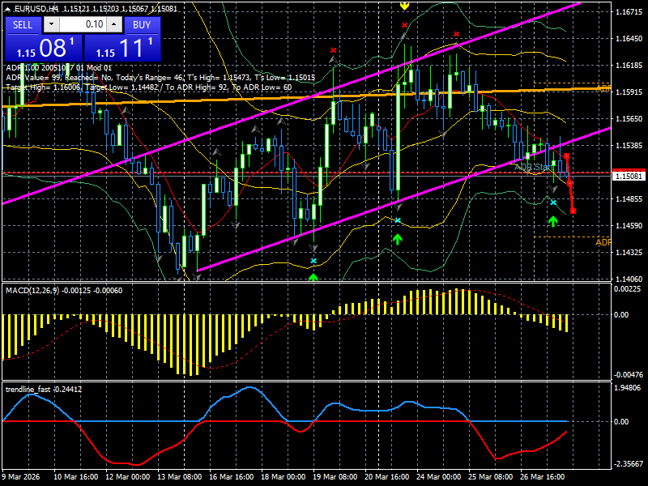Click the rightmost red X sell signal marker
The width and height of the screenshot is (648, 486).
[x=456, y=34]
